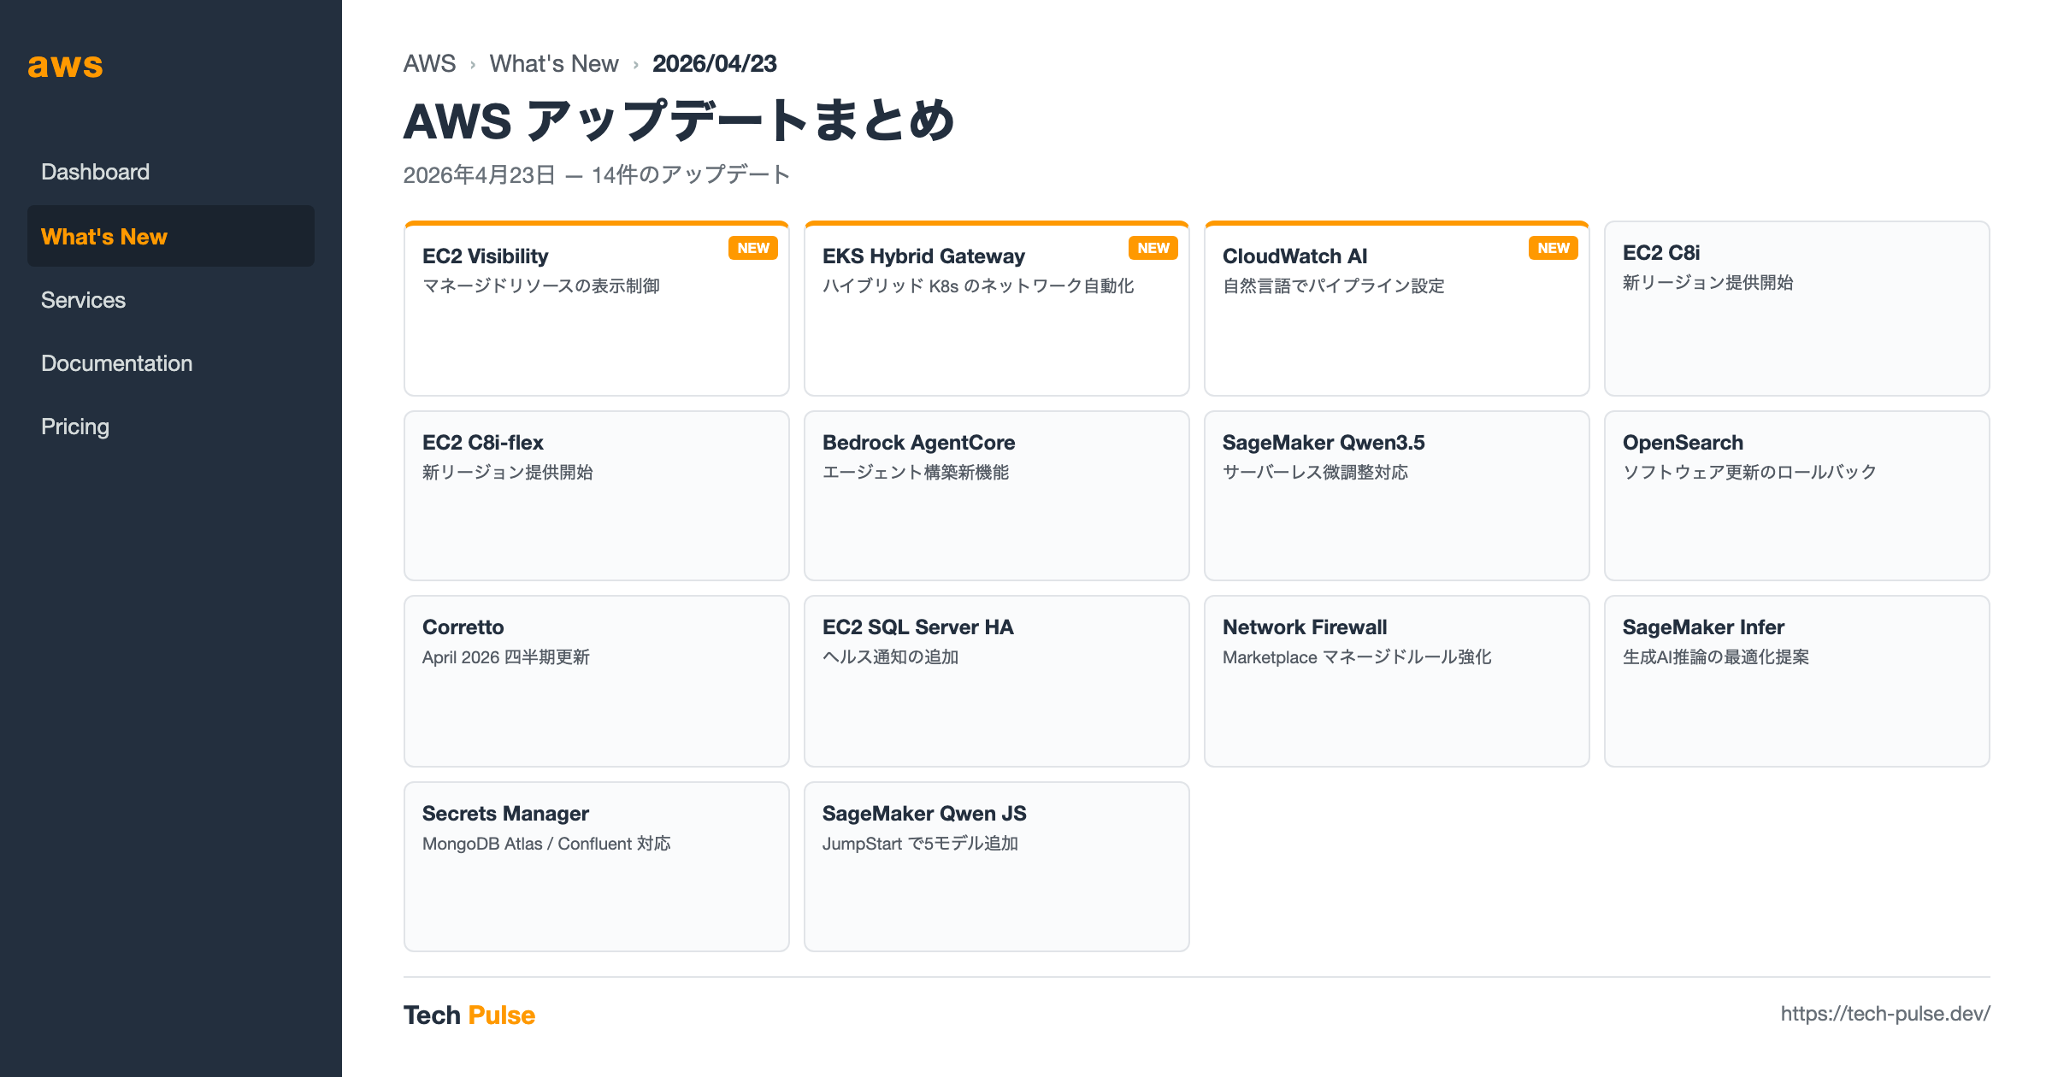2052x1077 pixels.
Task: Open the Secrets Manager card
Action: pyautogui.click(x=597, y=867)
